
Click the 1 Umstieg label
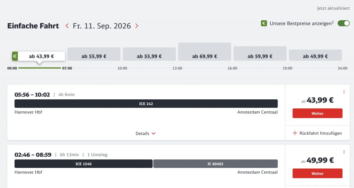pyautogui.click(x=97, y=155)
